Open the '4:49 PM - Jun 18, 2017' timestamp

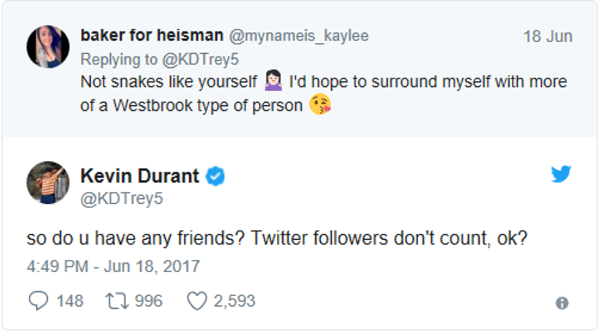coord(113,267)
